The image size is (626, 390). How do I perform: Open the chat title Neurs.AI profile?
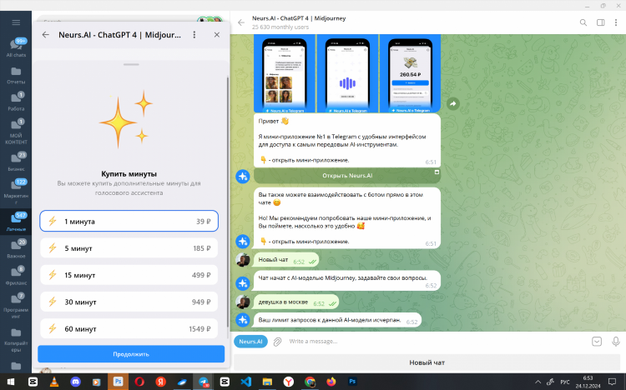(299, 18)
